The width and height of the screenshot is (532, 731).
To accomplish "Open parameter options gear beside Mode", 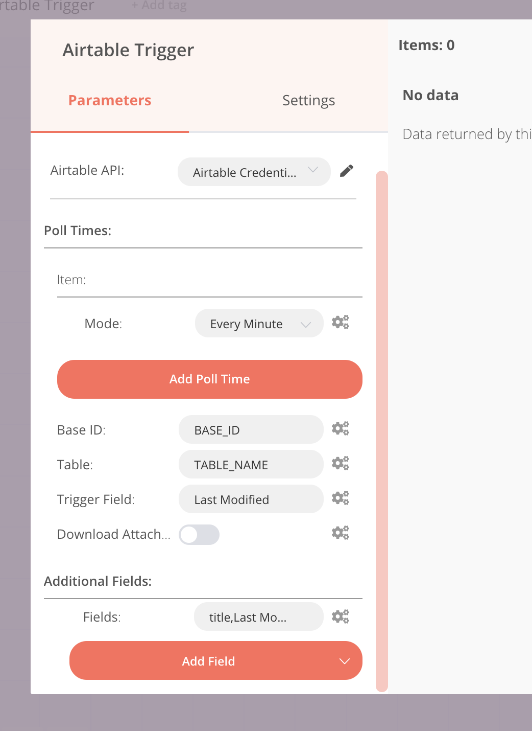I will click(x=340, y=322).
